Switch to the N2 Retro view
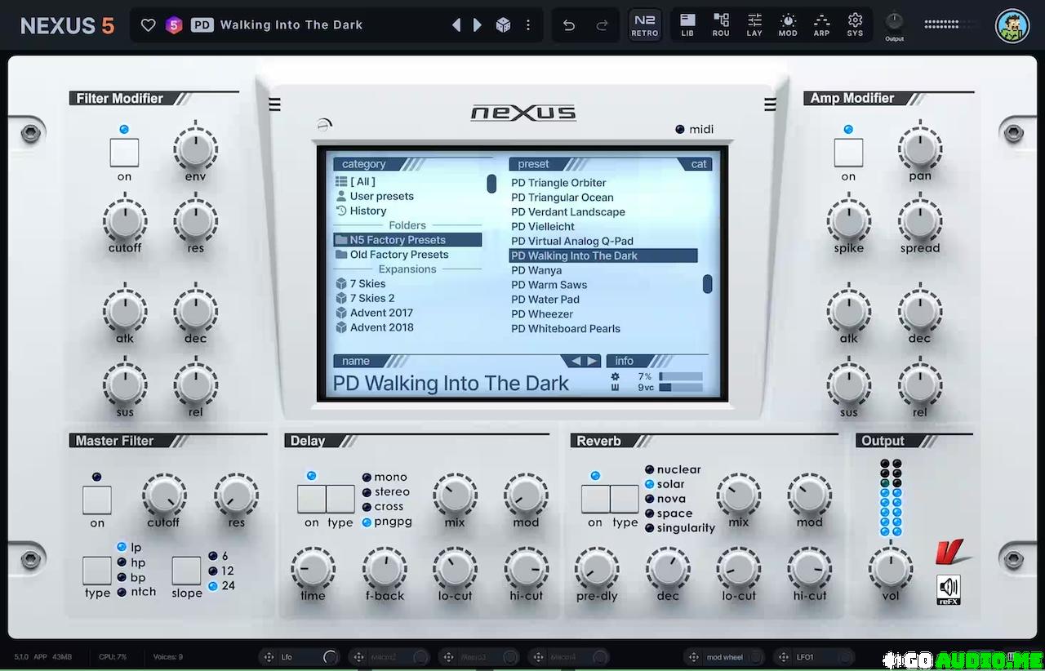 click(644, 24)
